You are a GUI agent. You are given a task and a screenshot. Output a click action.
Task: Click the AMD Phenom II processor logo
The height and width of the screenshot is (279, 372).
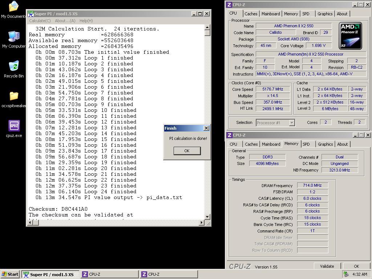click(x=350, y=36)
